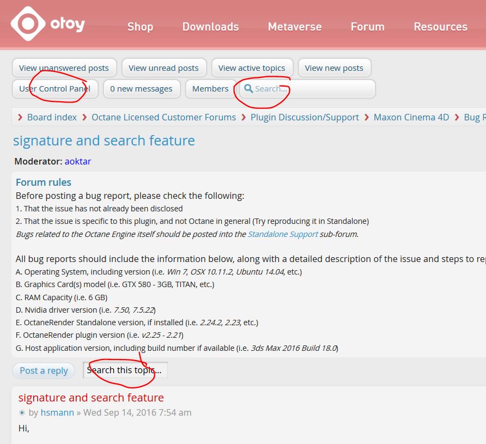Open the red post title "signature and search feature"
Screen dimensions: 486x444
(91, 398)
